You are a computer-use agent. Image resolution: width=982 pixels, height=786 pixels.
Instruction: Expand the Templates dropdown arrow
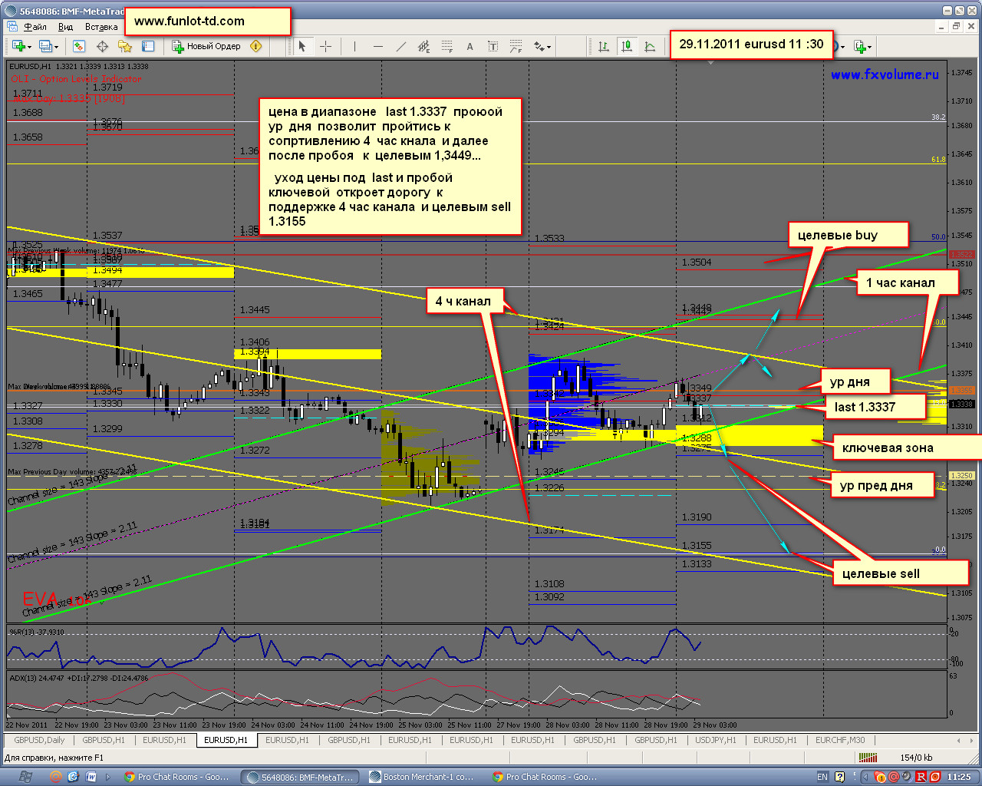[x=870, y=47]
